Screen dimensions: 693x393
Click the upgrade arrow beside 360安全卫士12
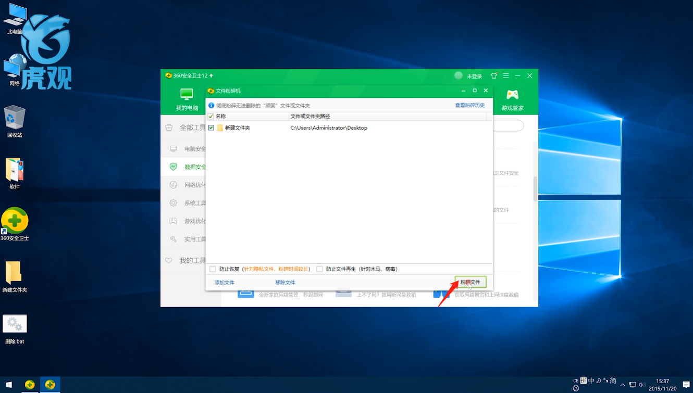(212, 75)
